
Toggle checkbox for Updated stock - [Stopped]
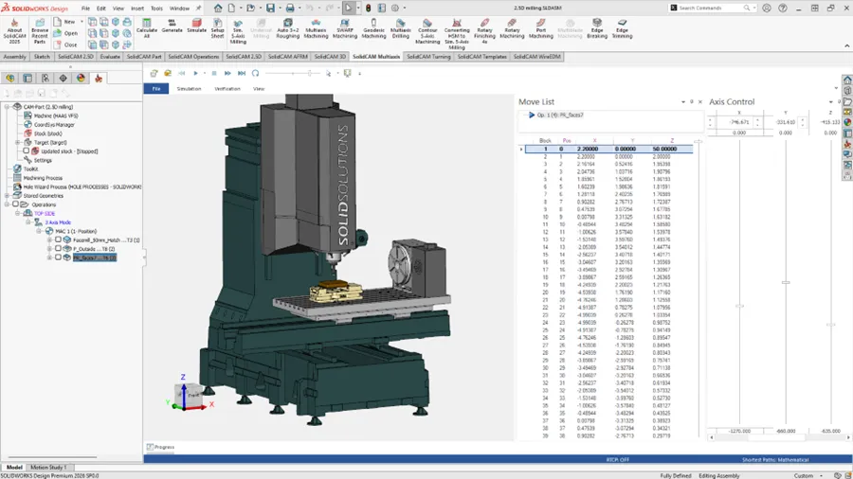[27, 151]
